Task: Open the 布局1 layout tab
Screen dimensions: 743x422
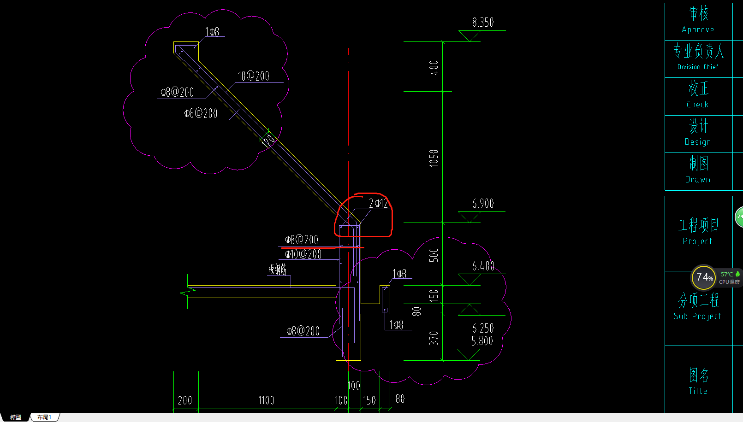Action: click(45, 417)
